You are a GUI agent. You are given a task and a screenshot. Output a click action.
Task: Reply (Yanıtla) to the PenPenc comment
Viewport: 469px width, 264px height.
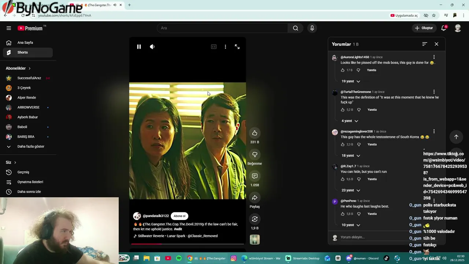point(372,214)
